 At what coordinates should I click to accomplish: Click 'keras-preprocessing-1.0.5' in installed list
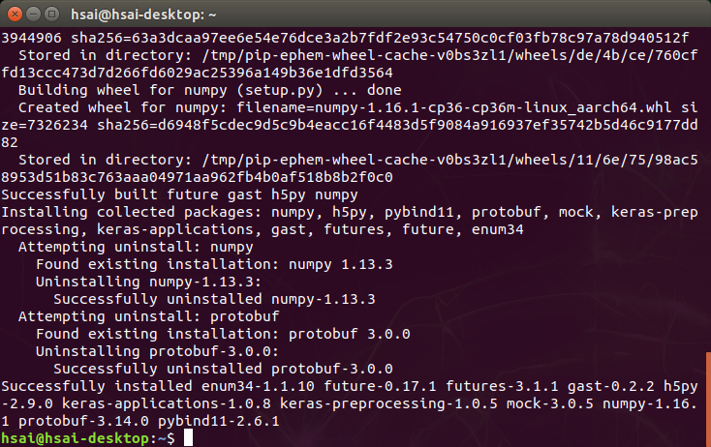(x=388, y=403)
